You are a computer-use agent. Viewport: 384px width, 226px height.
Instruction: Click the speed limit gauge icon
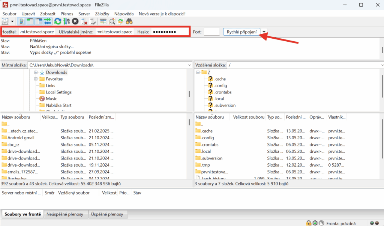point(321,223)
